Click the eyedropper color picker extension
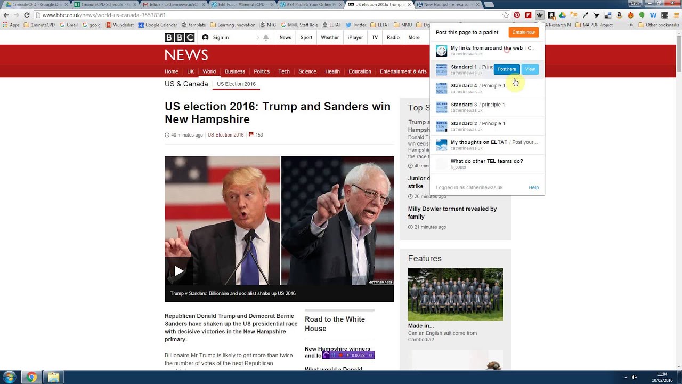 coord(585,15)
